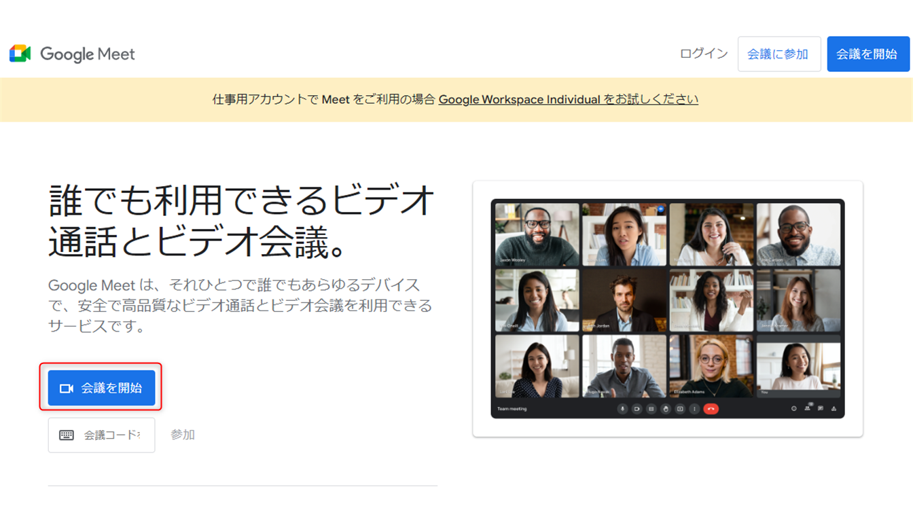The image size is (913, 521).
Task: Select Jason Wooley's video tile thumbnail
Action: [537, 234]
